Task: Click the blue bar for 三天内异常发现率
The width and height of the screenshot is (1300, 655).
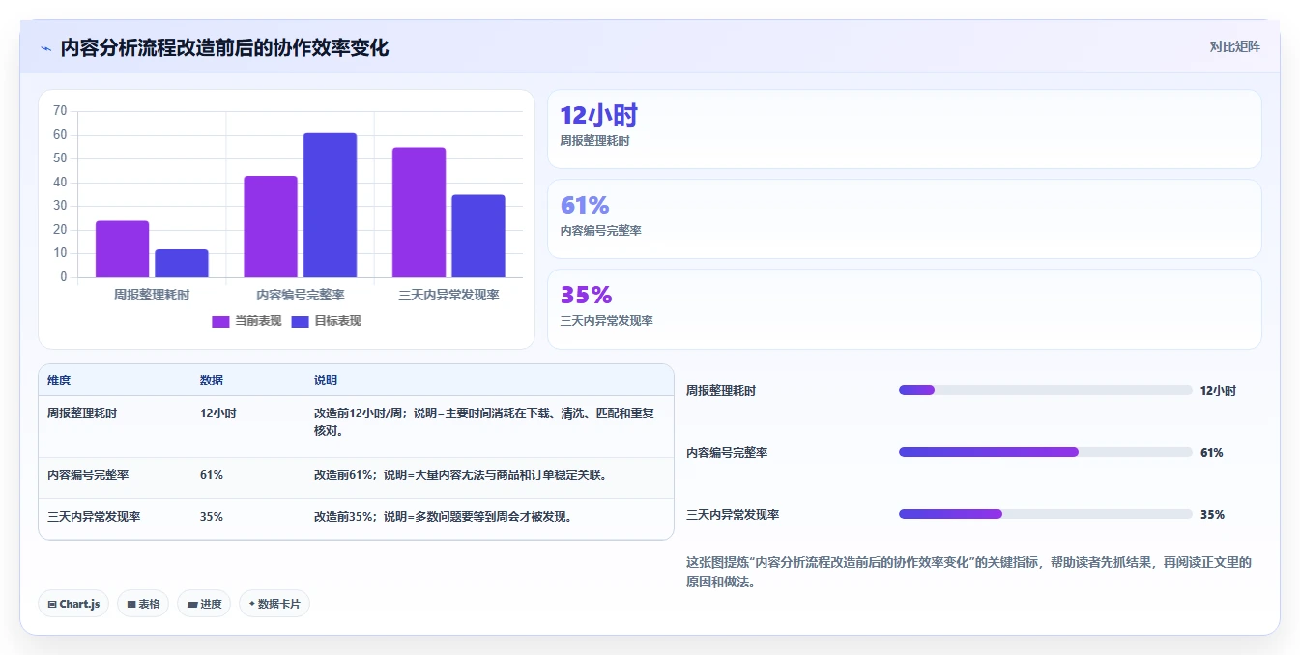Action: click(x=478, y=237)
